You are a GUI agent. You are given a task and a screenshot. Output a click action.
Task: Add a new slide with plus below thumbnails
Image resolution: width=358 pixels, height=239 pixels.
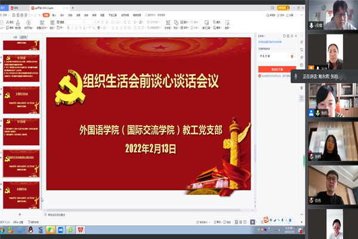tap(20, 215)
